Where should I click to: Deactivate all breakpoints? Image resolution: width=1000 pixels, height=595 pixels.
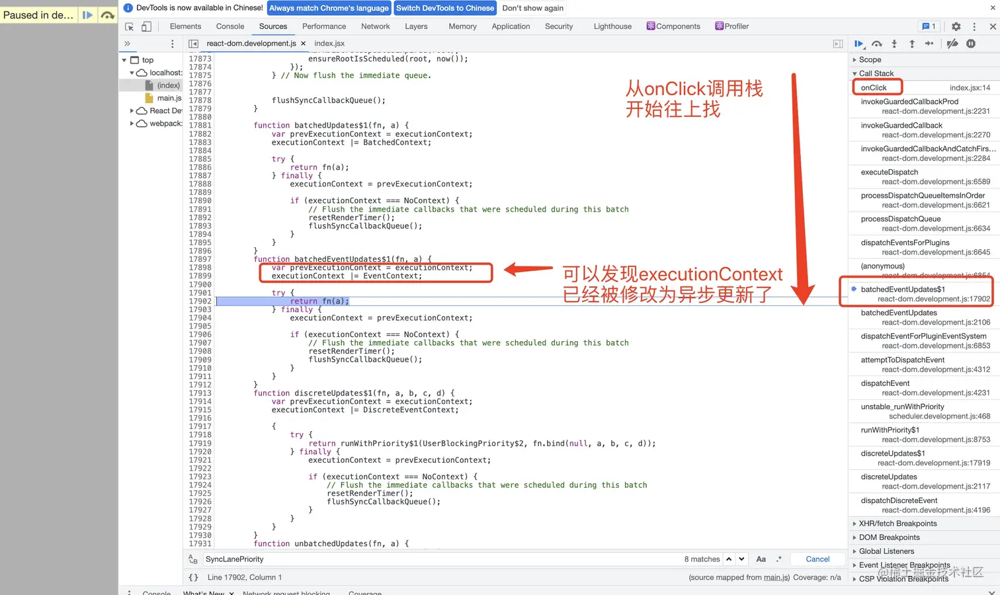tap(952, 44)
